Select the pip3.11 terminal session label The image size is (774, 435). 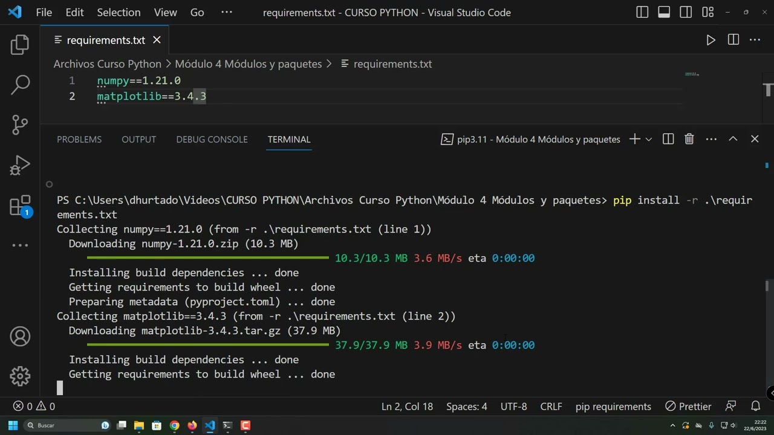530,139
